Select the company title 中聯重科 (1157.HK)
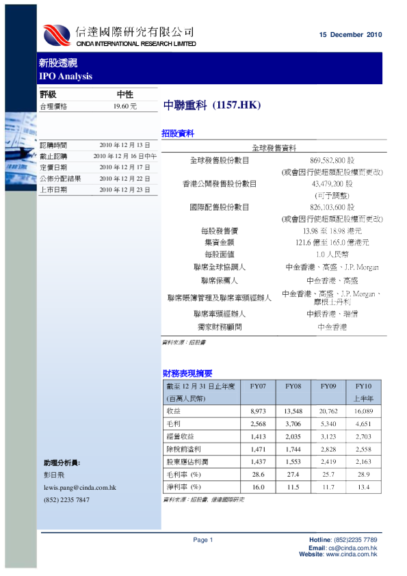This screenshot has width=407, height=576. tap(212, 105)
